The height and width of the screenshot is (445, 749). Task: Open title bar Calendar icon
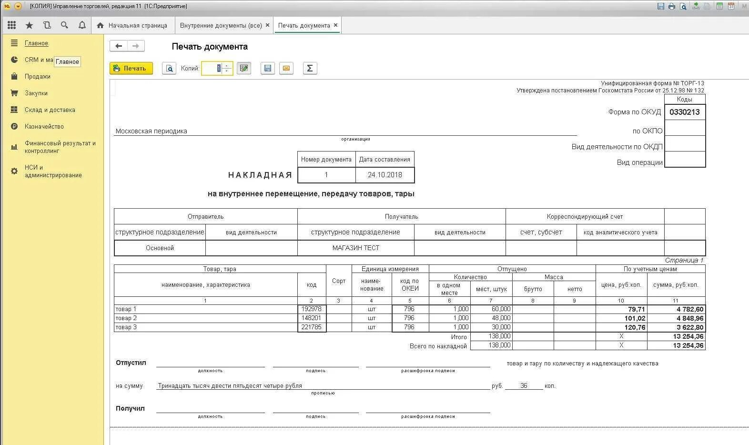(731, 6)
